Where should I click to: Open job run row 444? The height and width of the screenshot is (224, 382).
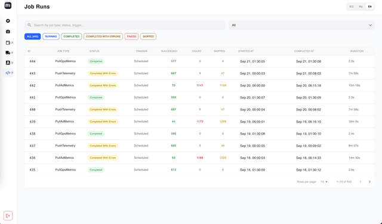[x=199, y=62]
